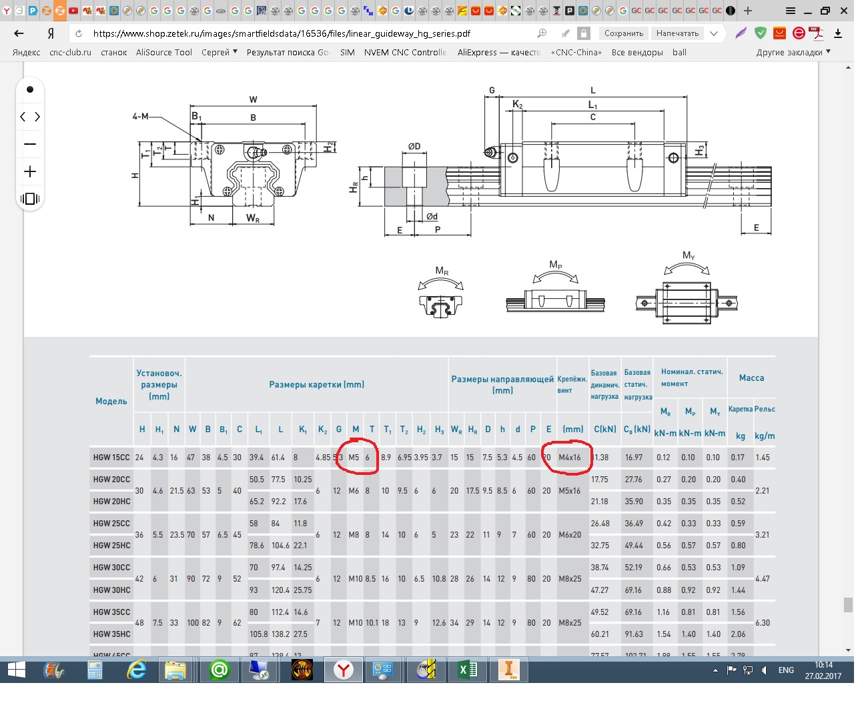Zoom out the PDF with minus button
Image resolution: width=862 pixels, height=707 pixels.
point(30,144)
